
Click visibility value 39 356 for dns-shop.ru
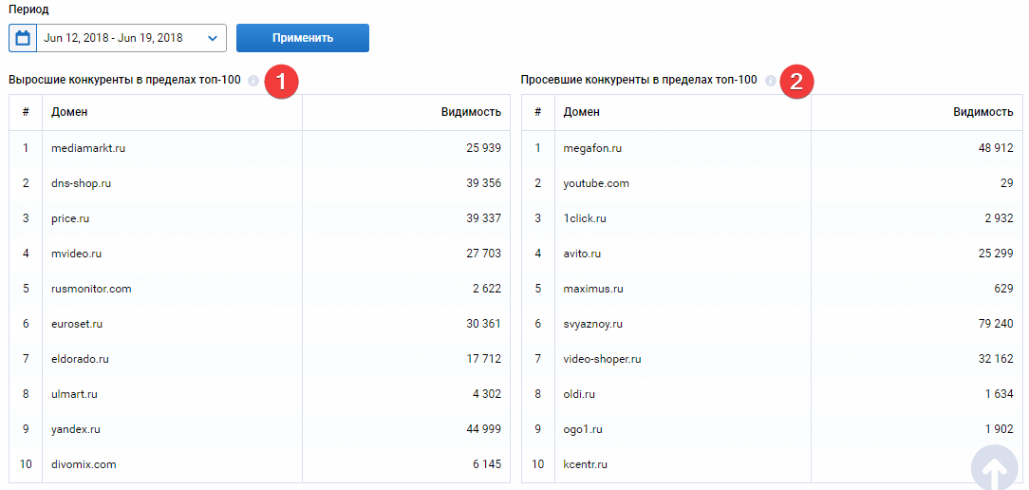click(x=484, y=183)
